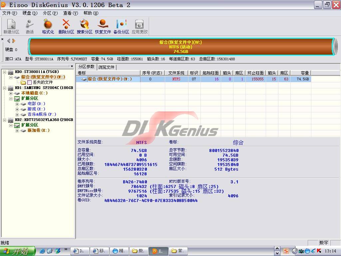
Task: Expand the 新加卷(K:) tree node
Action: click(x=17, y=131)
